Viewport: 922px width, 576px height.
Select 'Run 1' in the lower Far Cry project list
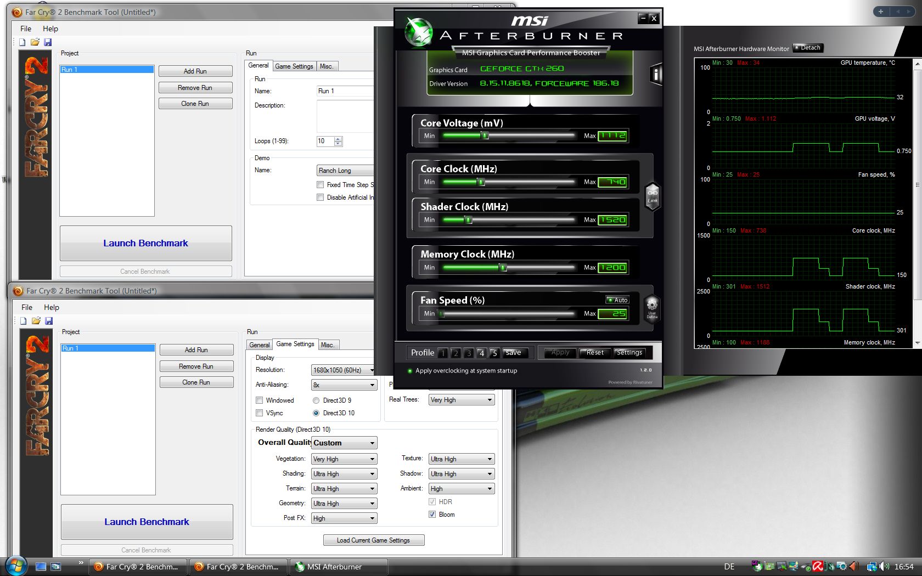point(108,348)
